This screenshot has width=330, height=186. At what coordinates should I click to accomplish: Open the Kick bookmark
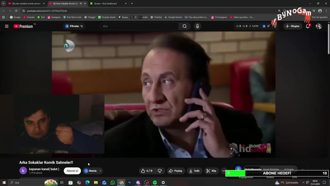pos(41,17)
